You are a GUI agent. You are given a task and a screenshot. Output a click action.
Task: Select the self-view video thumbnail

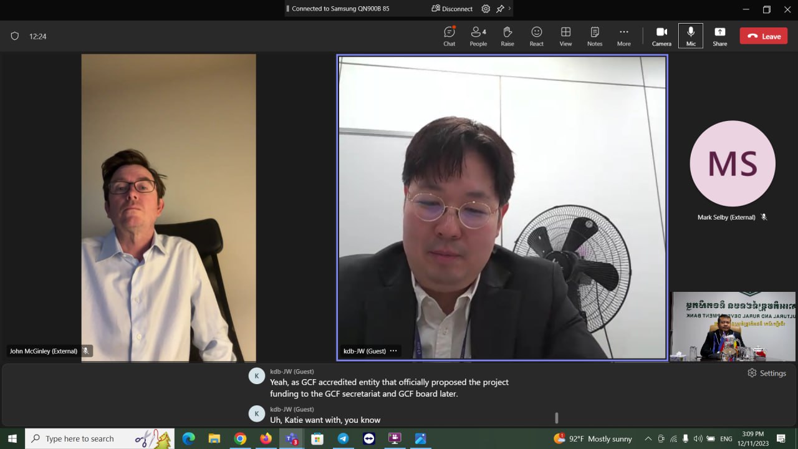pos(733,326)
